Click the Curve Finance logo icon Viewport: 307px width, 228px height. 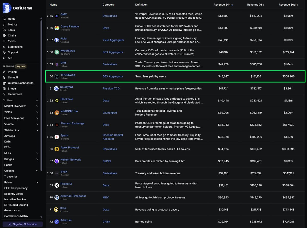(x=57, y=28)
